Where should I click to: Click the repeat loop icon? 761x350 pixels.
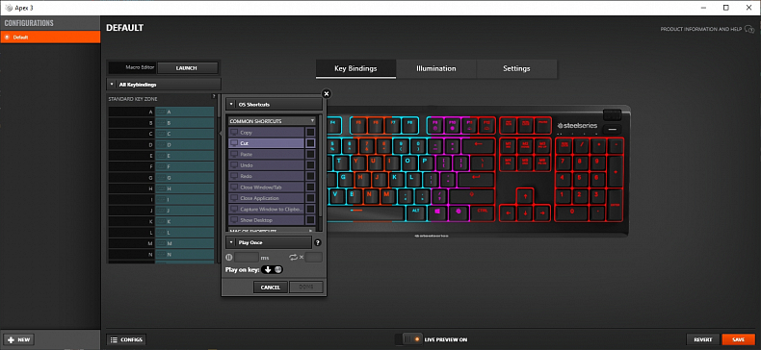point(293,258)
